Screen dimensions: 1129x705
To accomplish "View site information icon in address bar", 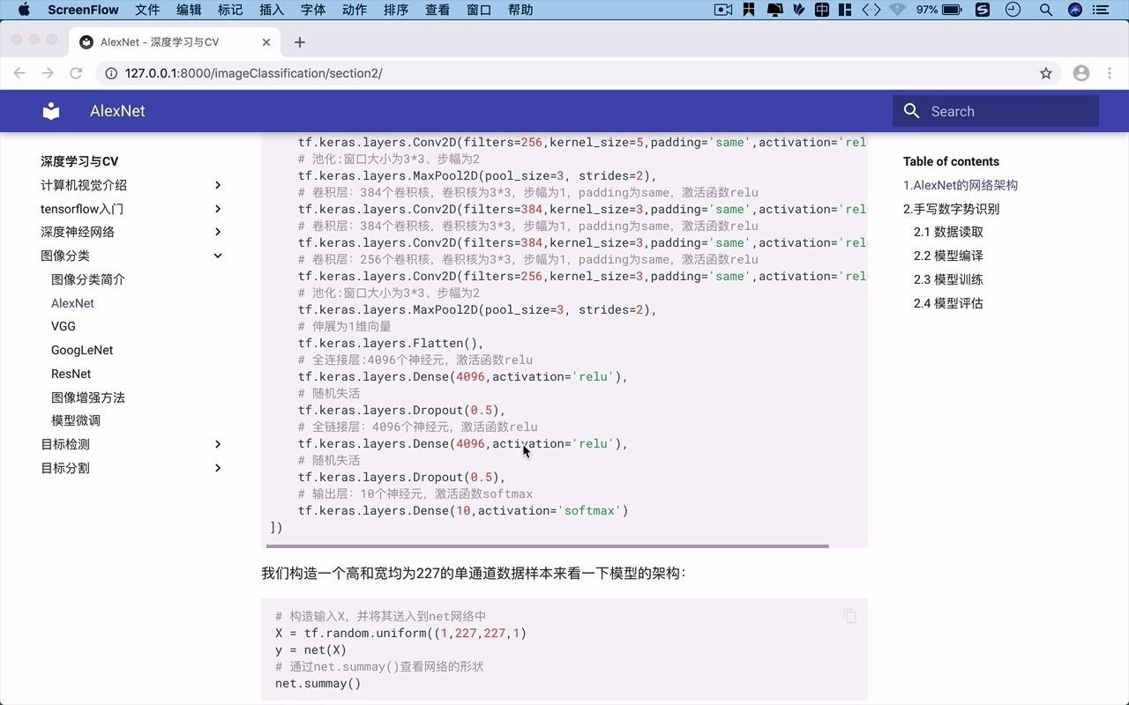I will click(x=111, y=73).
